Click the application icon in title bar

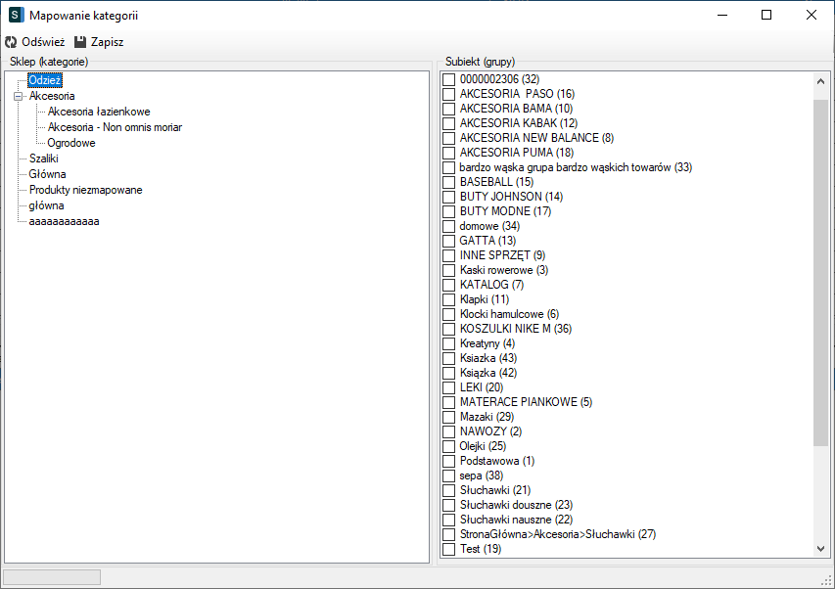(x=16, y=15)
